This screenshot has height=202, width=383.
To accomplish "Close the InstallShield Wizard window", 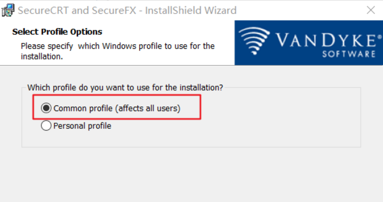I will click(x=370, y=10).
